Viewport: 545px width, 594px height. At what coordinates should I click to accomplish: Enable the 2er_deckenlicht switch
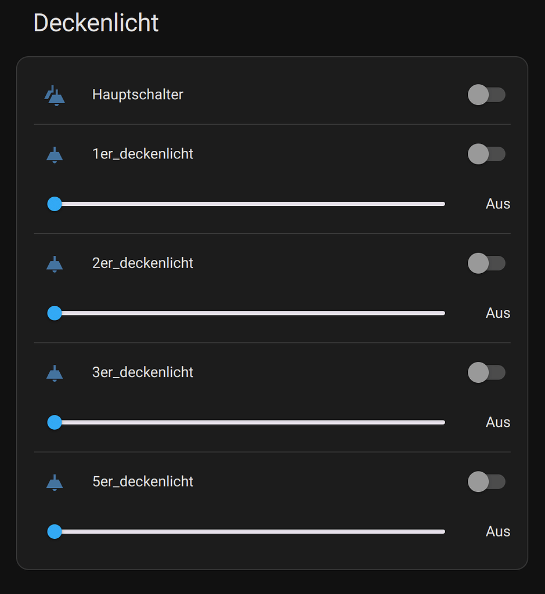point(486,263)
